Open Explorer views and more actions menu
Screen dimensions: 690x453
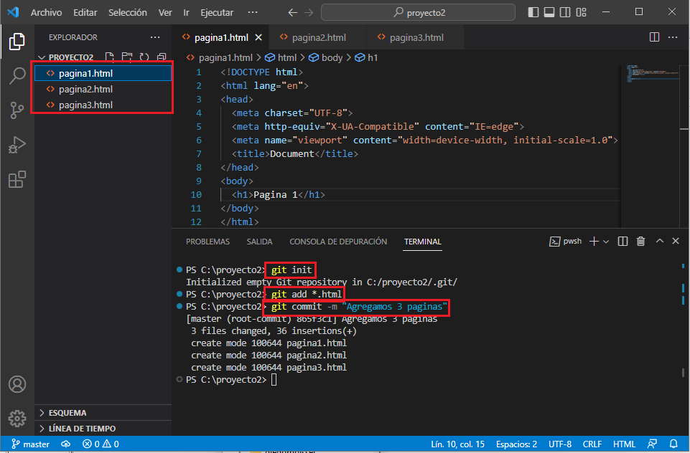155,37
